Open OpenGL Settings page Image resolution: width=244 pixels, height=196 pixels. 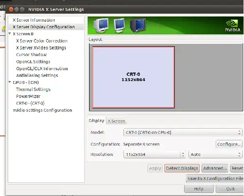coord(33,62)
